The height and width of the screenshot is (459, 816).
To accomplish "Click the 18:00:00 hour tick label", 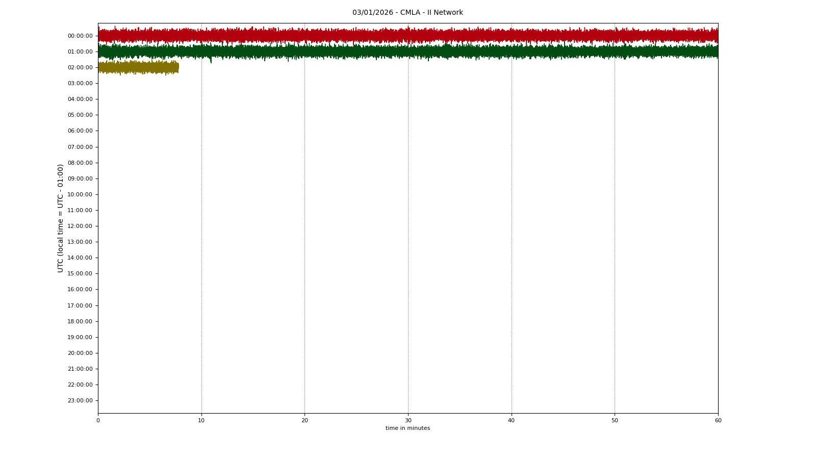I will click(x=80, y=322).
